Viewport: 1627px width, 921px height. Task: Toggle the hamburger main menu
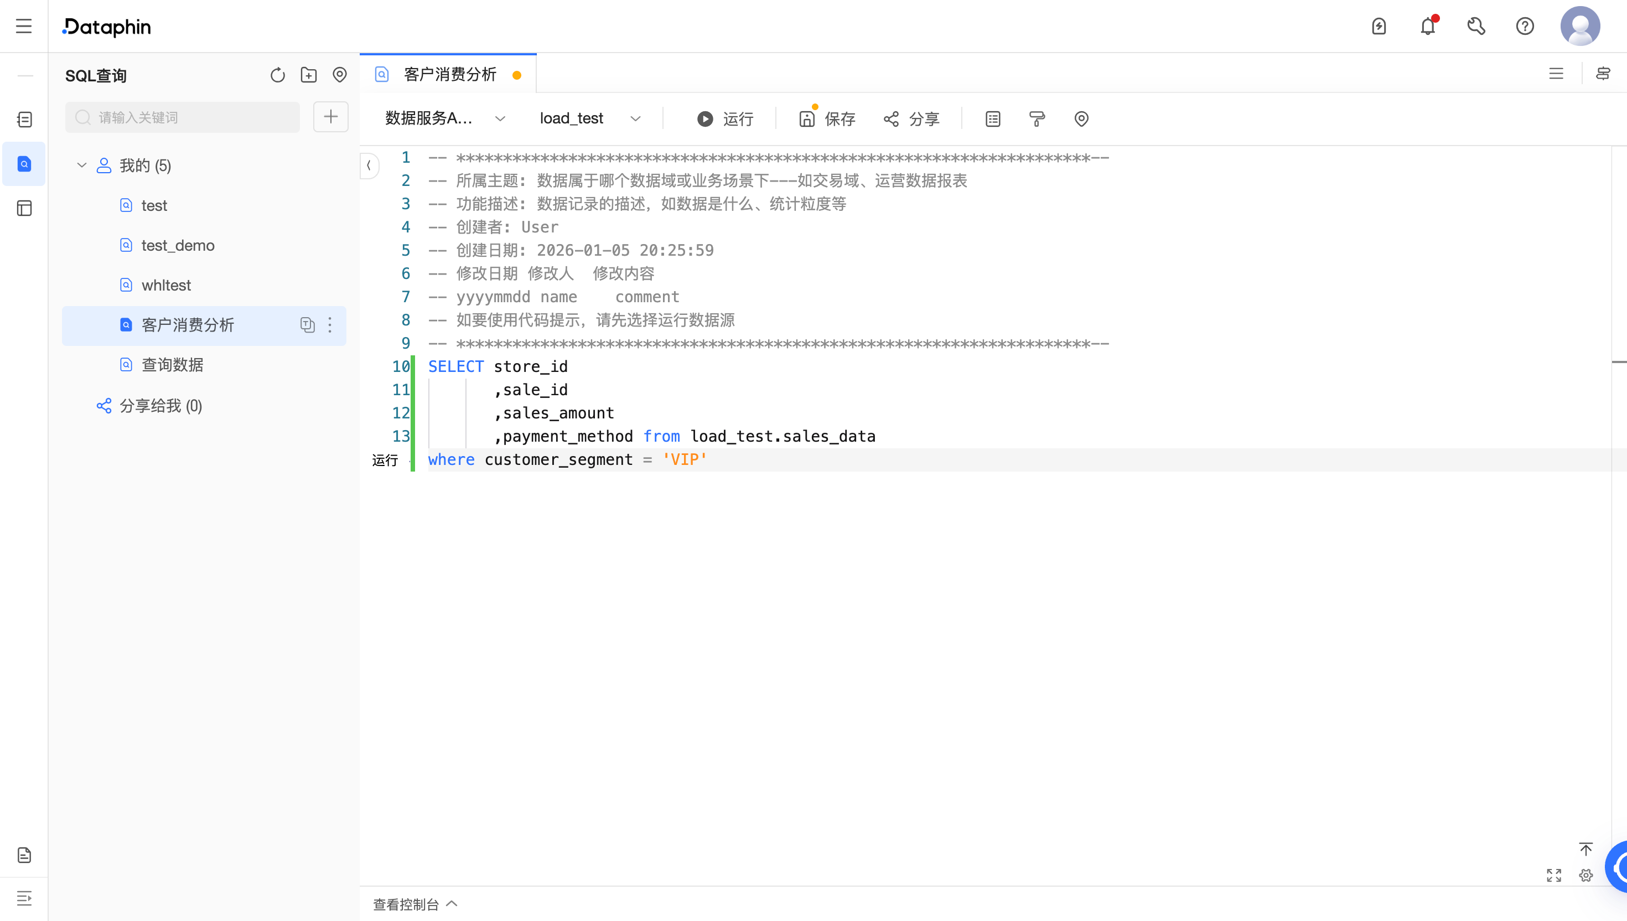[x=24, y=27]
